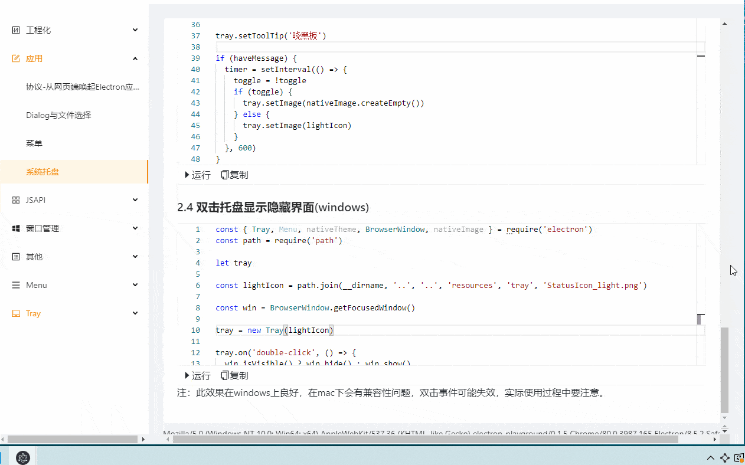
Task: Click code line }, 600)
Action: point(240,148)
